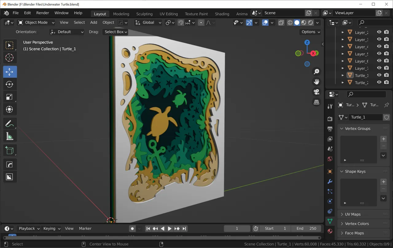393x248 pixels.
Task: Open the Scene properties tab
Action: click(330, 149)
